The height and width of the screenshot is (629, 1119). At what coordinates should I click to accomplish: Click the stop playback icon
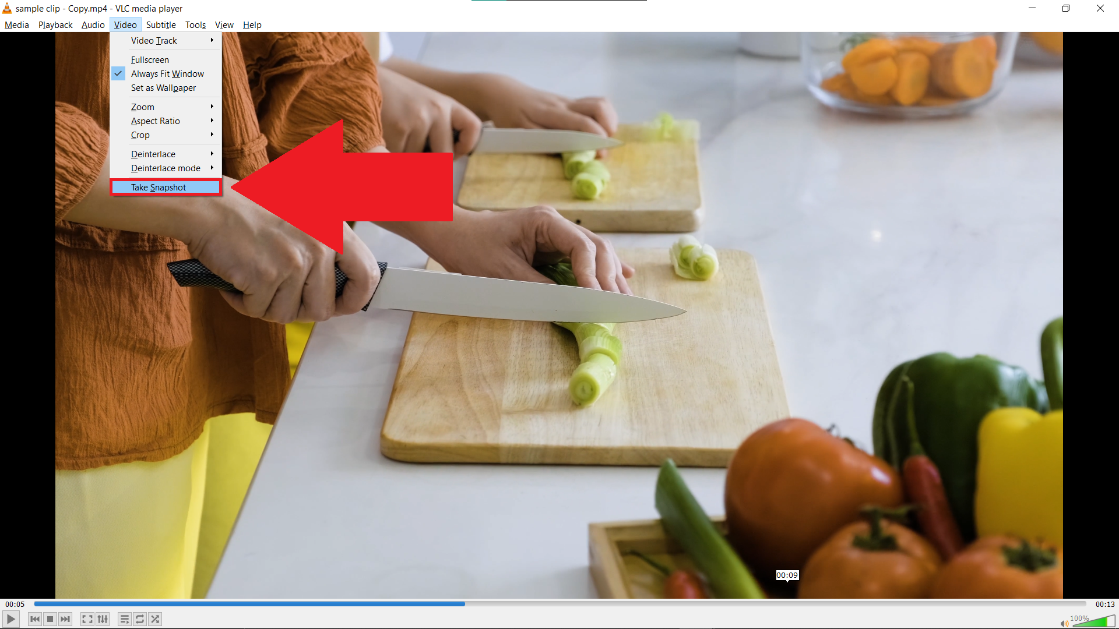coord(49,619)
